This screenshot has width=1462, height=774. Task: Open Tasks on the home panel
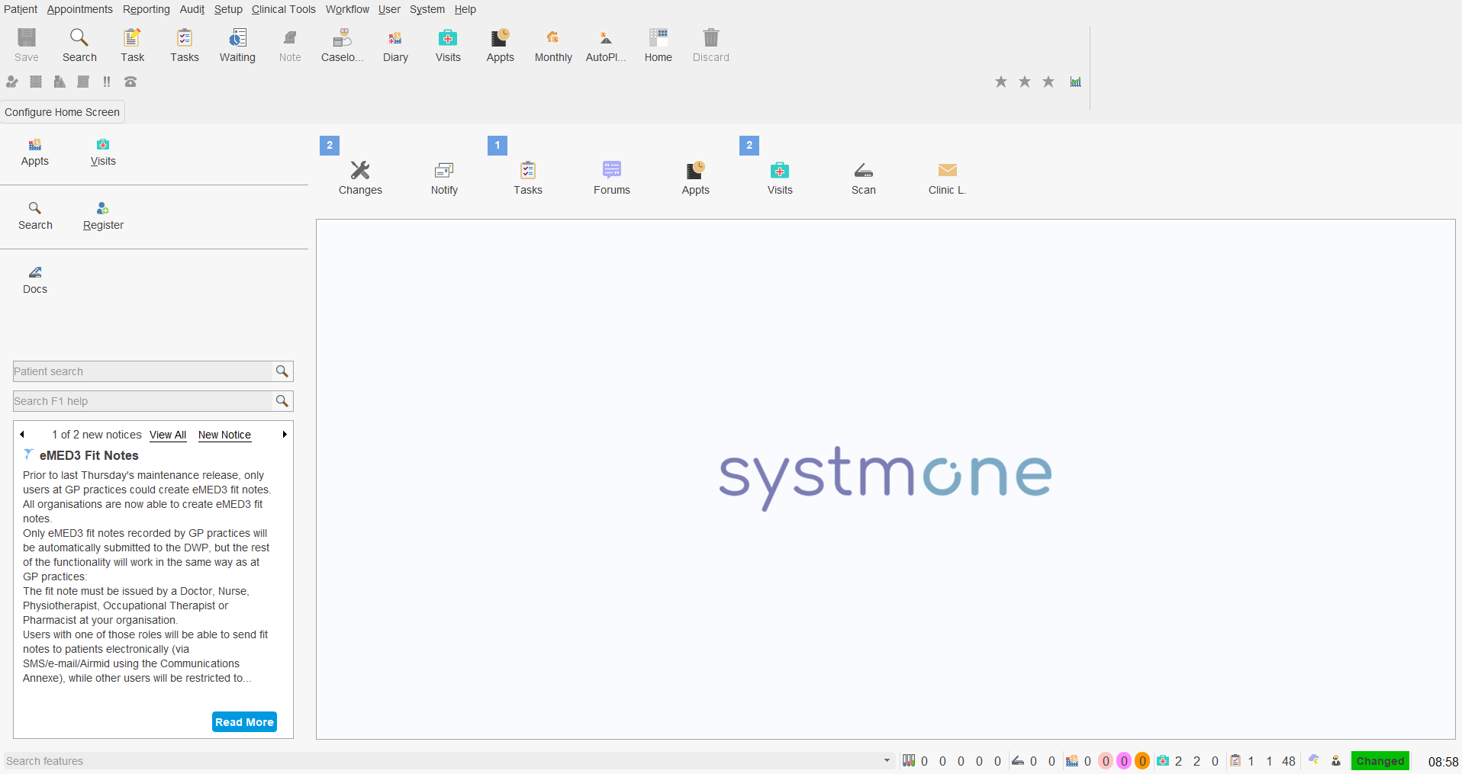pyautogui.click(x=528, y=178)
